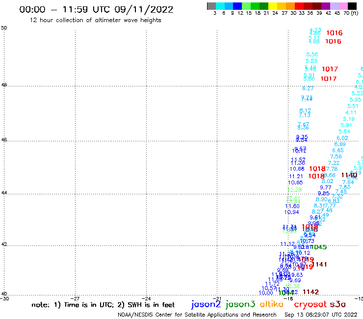The height and width of the screenshot is (319, 363).
Task: Click the blue value '11.72'
Action: (272, 284)
